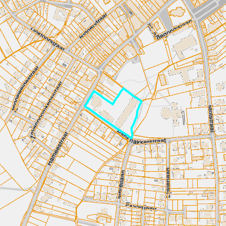The height and width of the screenshot is (226, 226).
Task: Click the Merellaan street label
Action: [x=122, y=184]
